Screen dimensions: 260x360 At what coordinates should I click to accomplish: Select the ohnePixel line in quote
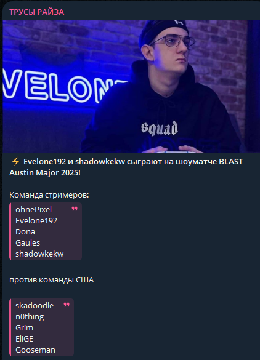(33, 210)
